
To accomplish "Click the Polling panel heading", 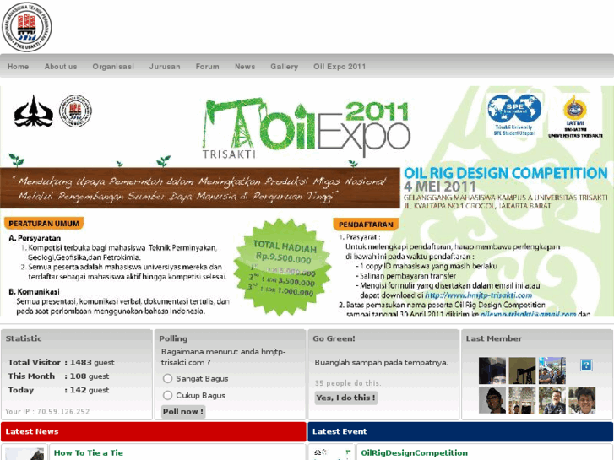I will tap(173, 338).
